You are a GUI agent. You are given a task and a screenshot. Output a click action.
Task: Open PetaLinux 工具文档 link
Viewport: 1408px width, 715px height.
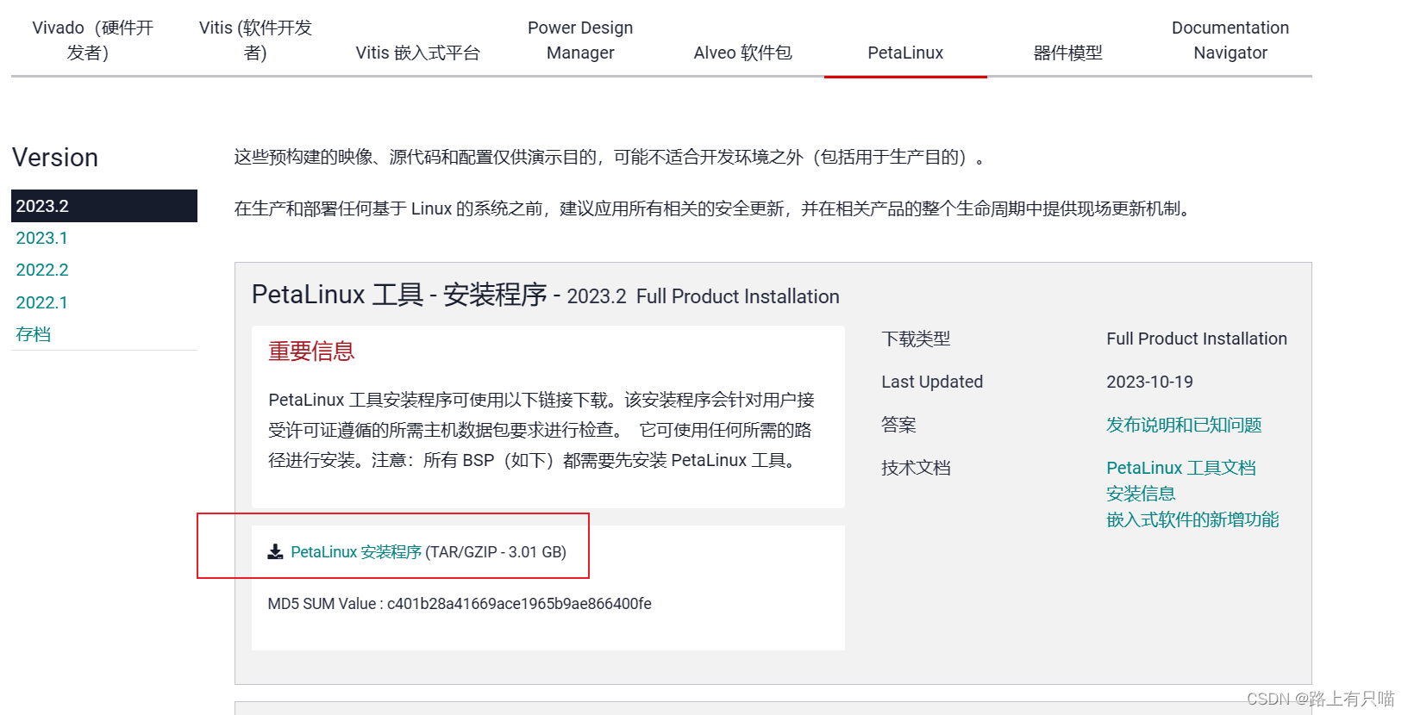[x=1181, y=468]
